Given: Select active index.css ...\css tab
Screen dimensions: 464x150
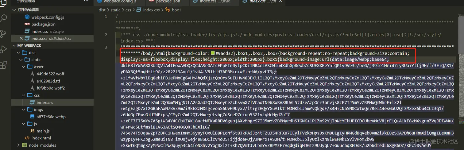Looking at the screenshot, I should 262,2.
